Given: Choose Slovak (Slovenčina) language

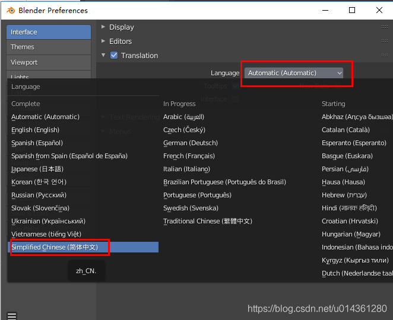Looking at the screenshot, I should point(40,208).
